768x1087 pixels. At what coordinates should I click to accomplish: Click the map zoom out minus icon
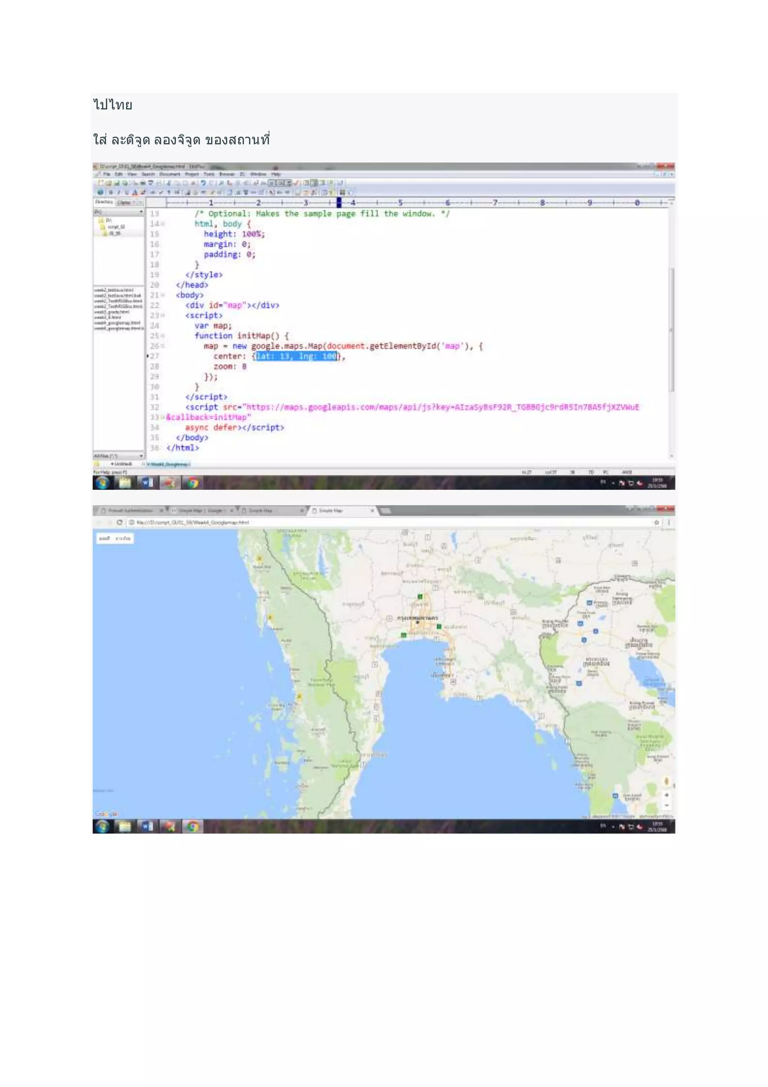tap(666, 805)
